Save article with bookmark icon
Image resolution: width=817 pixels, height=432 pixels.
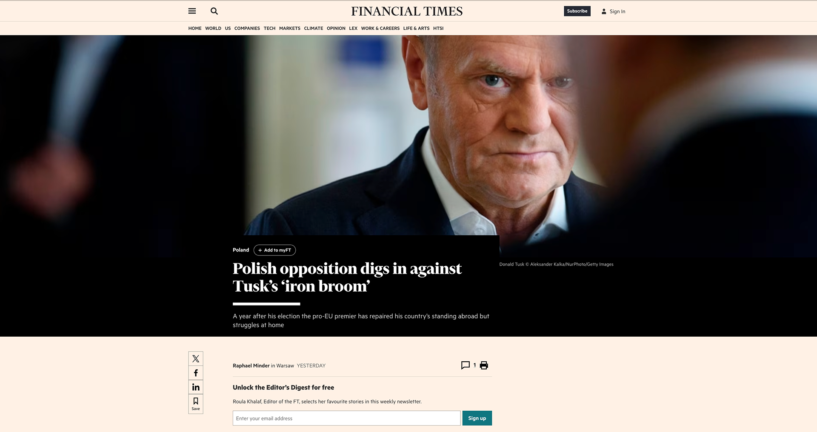pos(196,403)
